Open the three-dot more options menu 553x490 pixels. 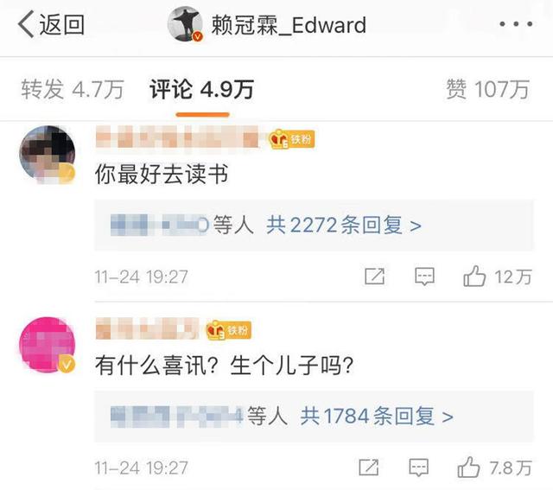point(516,24)
